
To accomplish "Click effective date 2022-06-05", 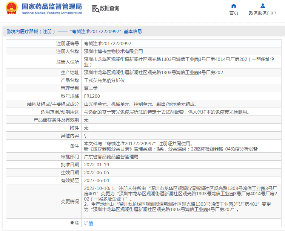I will pyautogui.click(x=97, y=173).
